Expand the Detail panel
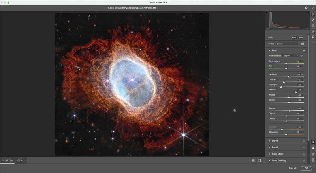This screenshot has width=316, height=173. 269,147
